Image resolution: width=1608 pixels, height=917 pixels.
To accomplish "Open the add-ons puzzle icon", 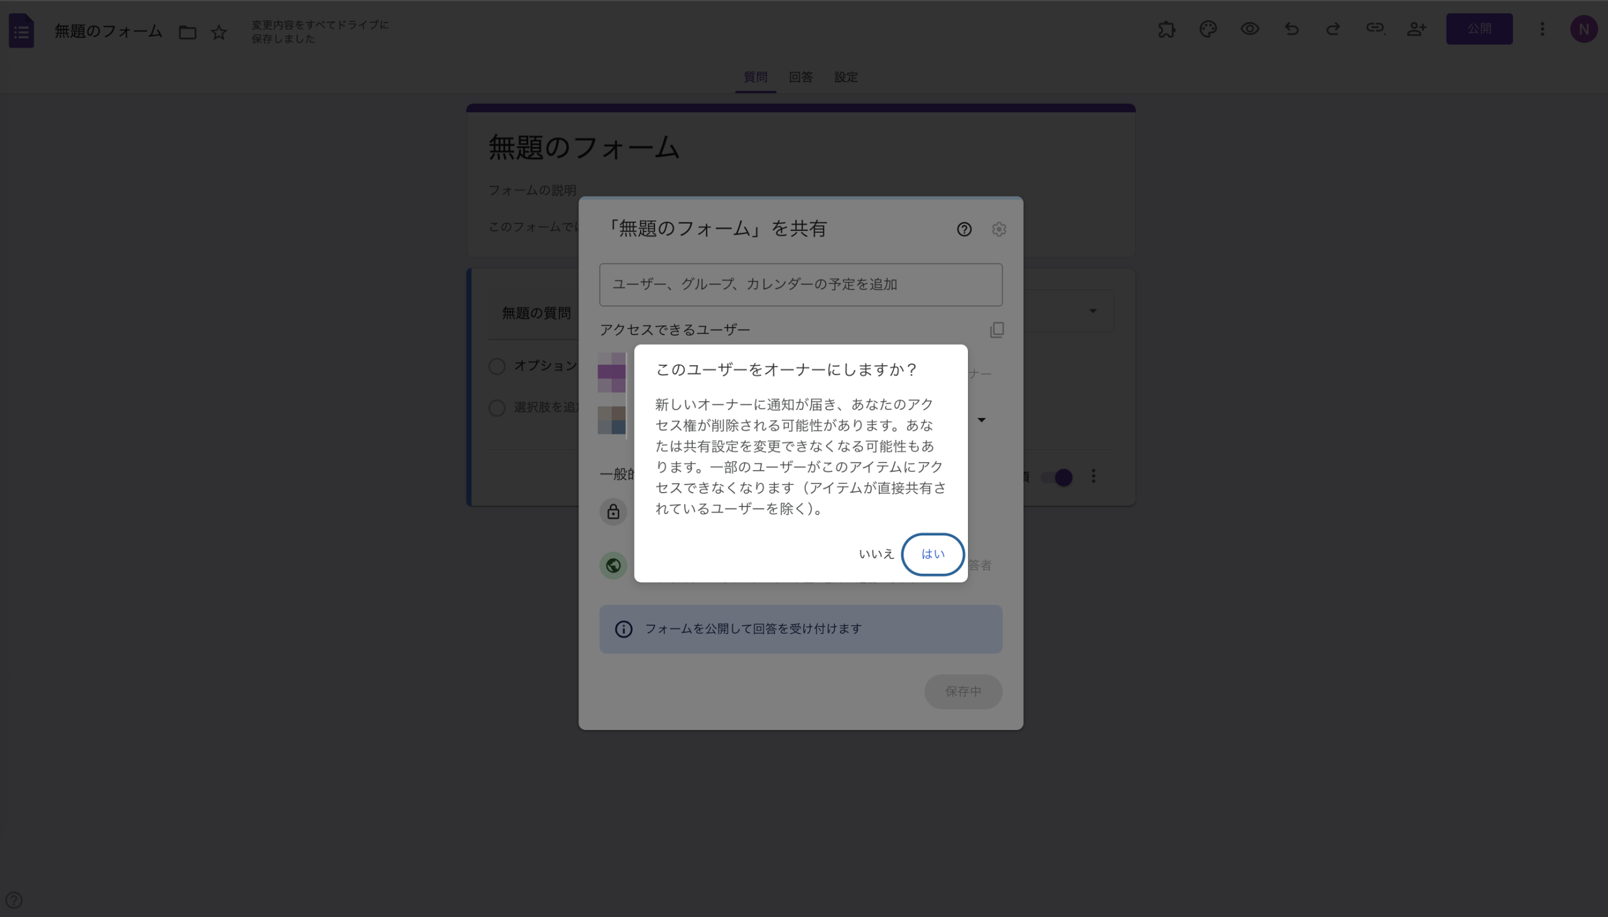I will pos(1166,29).
